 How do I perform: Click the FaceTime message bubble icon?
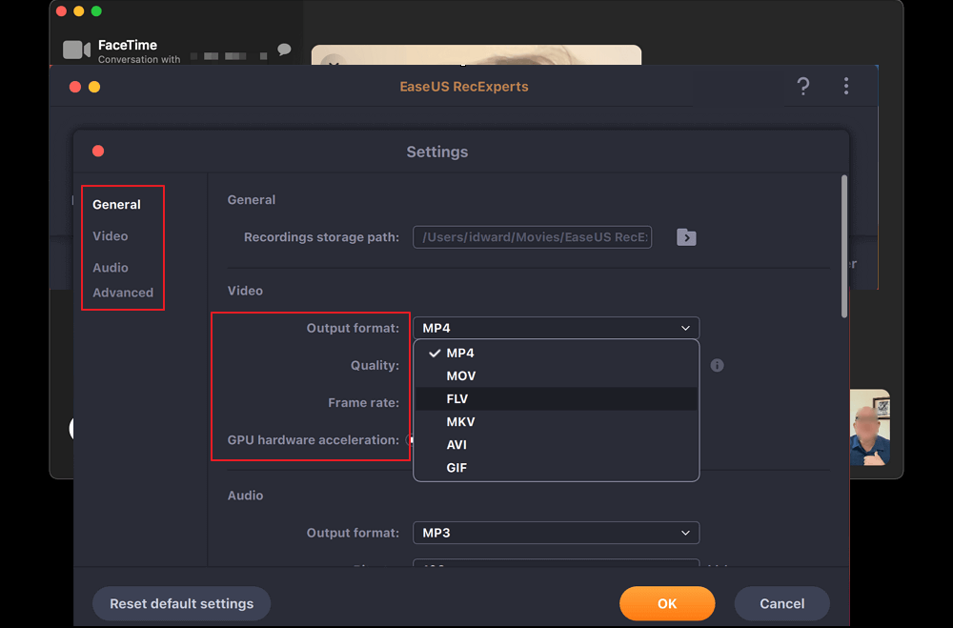pos(284,50)
